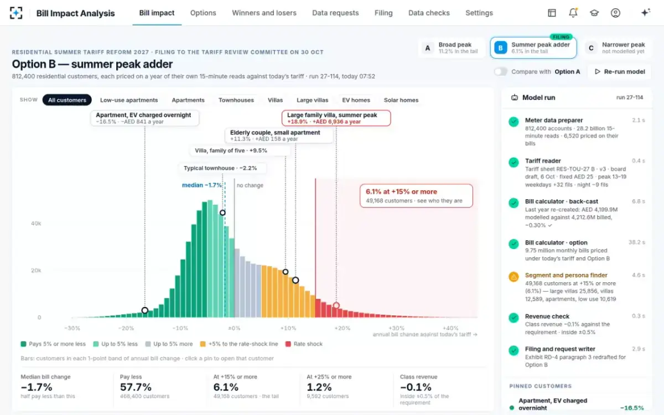Click the app logo icon

tap(16, 13)
